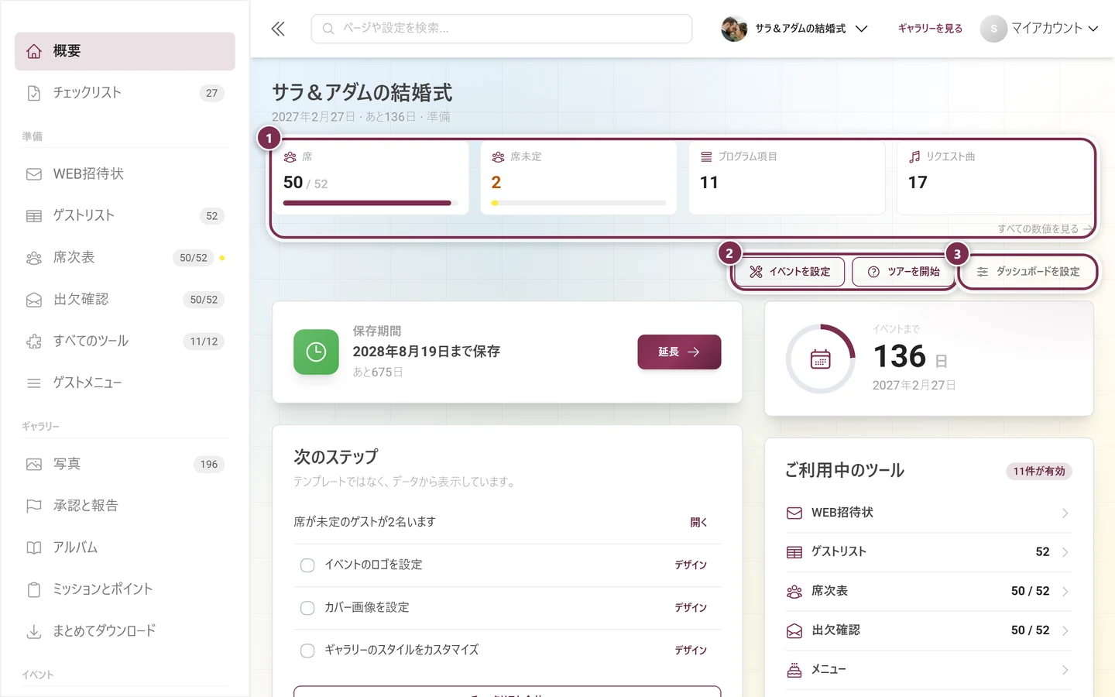Viewport: 1115px width, 697px height.
Task: Click the lines icon beside ゲストメニュー
Action: click(x=34, y=383)
